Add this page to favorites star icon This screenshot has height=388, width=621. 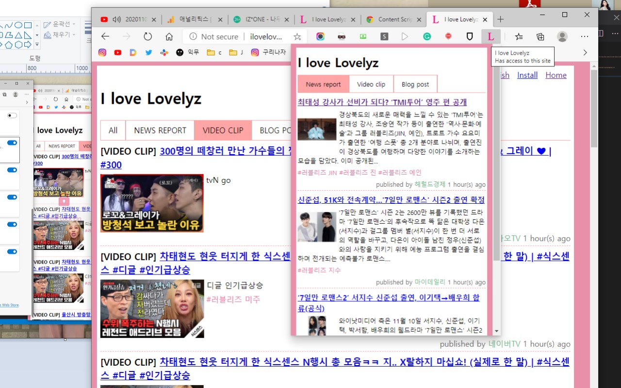[x=297, y=36]
